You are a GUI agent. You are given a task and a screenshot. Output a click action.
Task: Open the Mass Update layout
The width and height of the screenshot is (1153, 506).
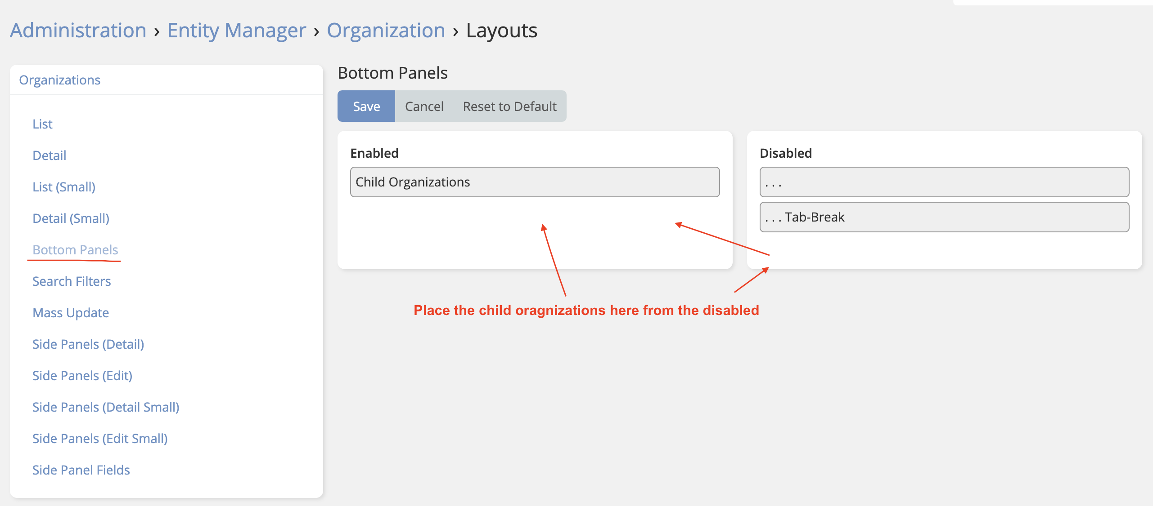tap(71, 313)
